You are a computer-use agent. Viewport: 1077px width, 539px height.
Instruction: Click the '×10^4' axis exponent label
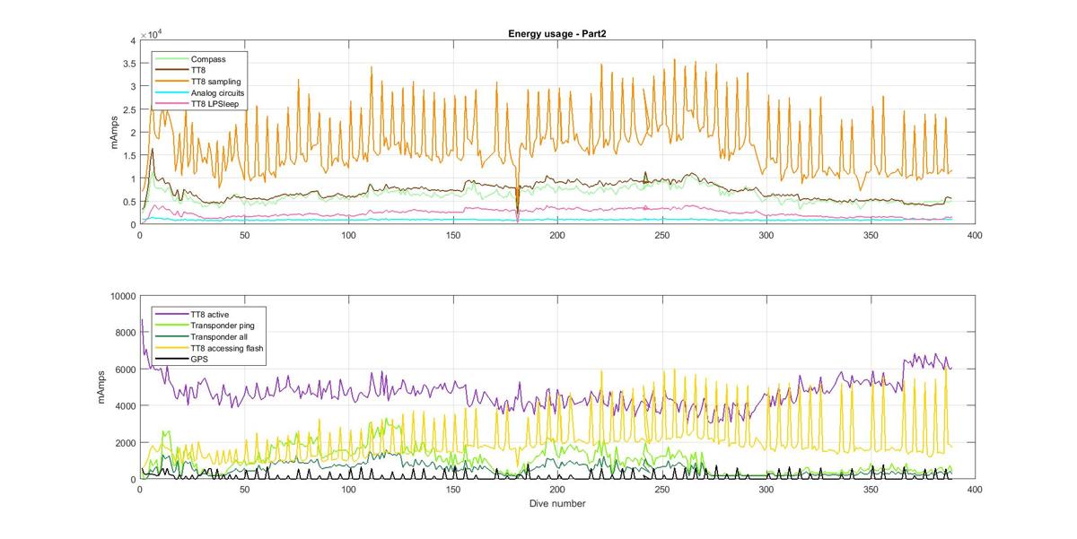pos(150,34)
